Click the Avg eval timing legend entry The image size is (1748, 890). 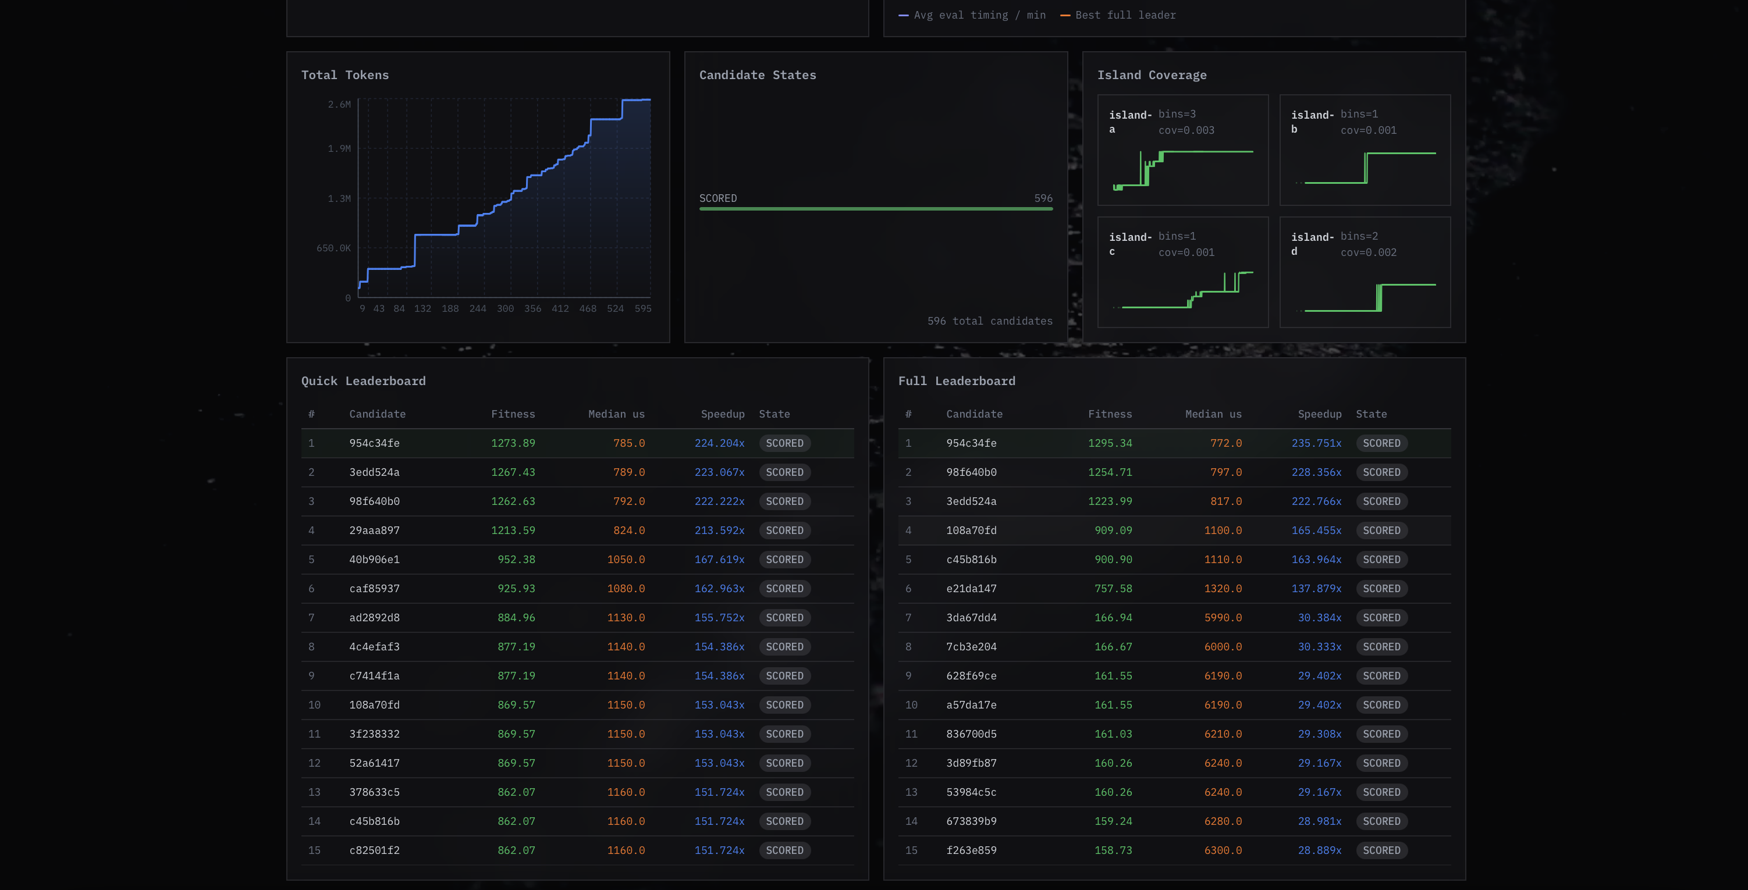tap(972, 15)
